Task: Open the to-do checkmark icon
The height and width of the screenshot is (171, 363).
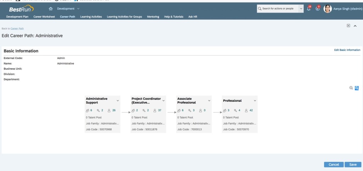Action: 318,8
